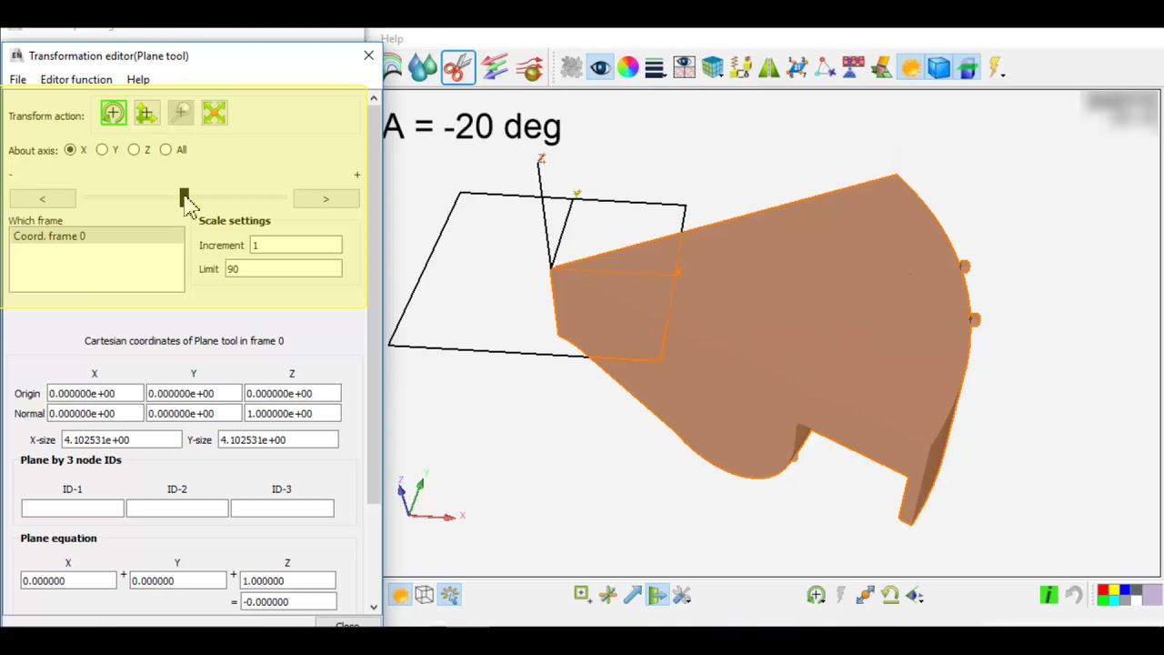Toggle the sun shading icon in bottom toolbar
Viewport: 1164px width, 655px height.
400,595
